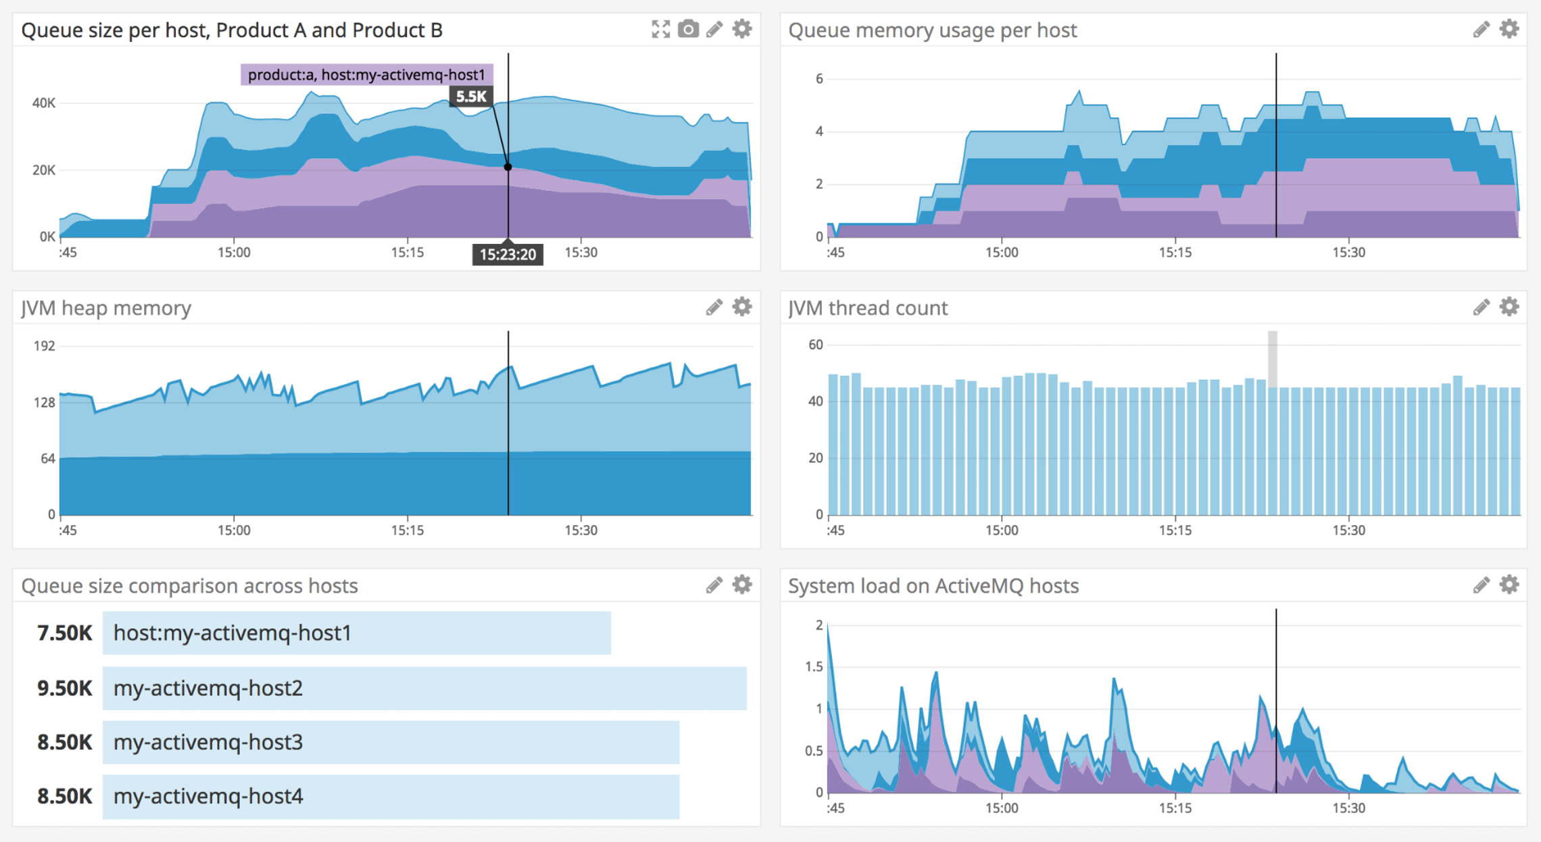Viewport: 1541px width, 842px height.
Task: Open settings for Queue size comparison
Action: [741, 584]
